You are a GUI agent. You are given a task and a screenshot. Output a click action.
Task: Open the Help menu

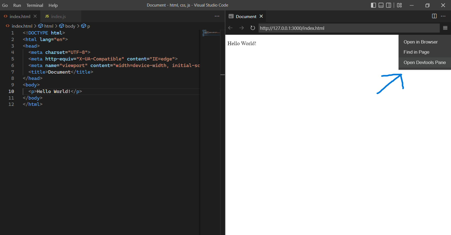(53, 5)
